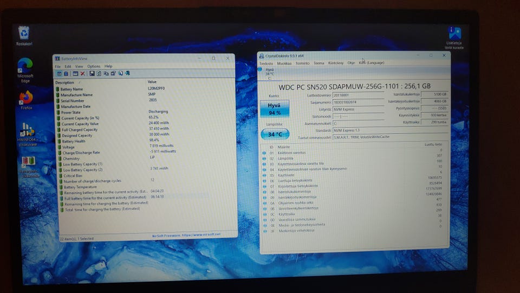
Task: Click the Liityntä field showing NVM Express
Action: click(x=358, y=109)
